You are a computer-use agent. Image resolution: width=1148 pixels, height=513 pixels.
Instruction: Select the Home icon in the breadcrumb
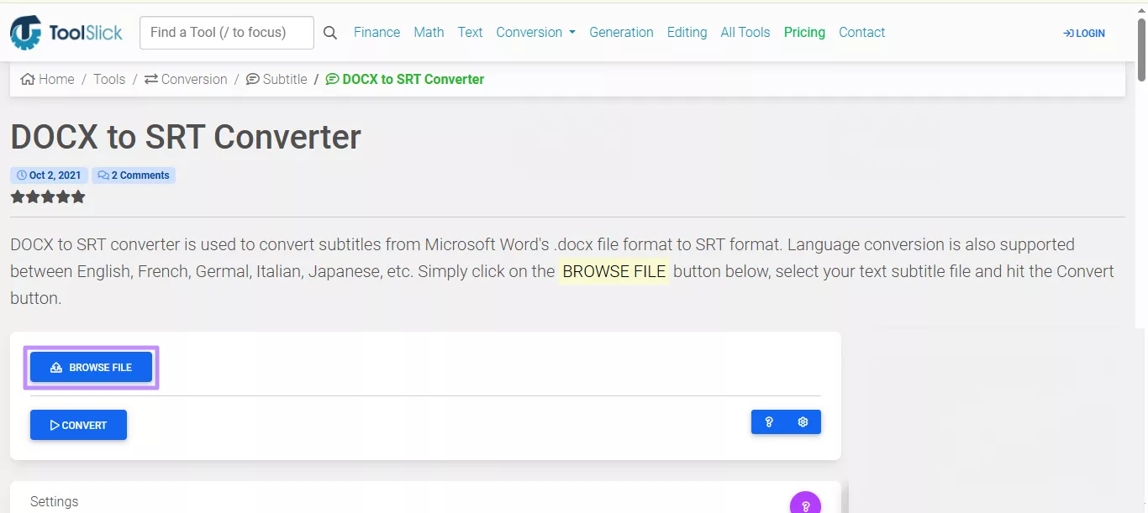27,78
